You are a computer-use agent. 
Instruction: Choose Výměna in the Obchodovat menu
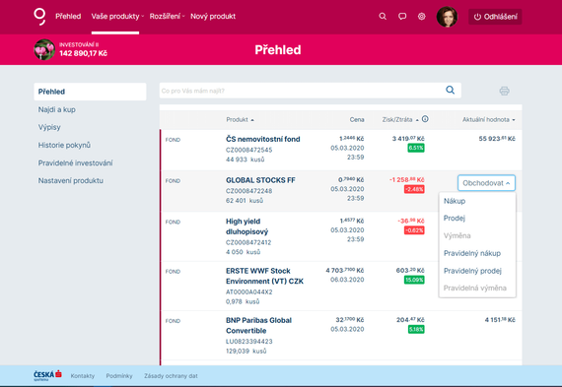[457, 235]
